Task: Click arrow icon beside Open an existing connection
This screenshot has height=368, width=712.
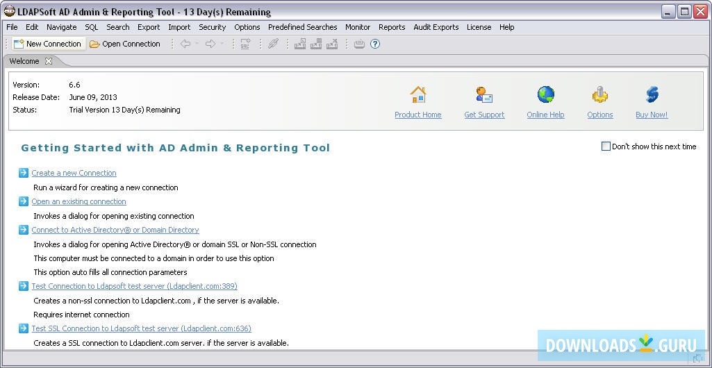Action: coord(24,201)
